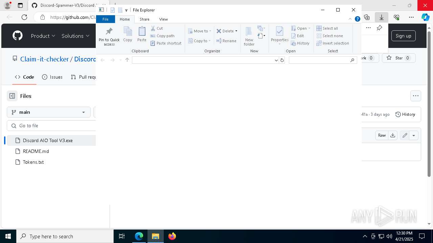The height and width of the screenshot is (243, 433).
Task: Click the GitHub logo
Action: click(x=18, y=36)
